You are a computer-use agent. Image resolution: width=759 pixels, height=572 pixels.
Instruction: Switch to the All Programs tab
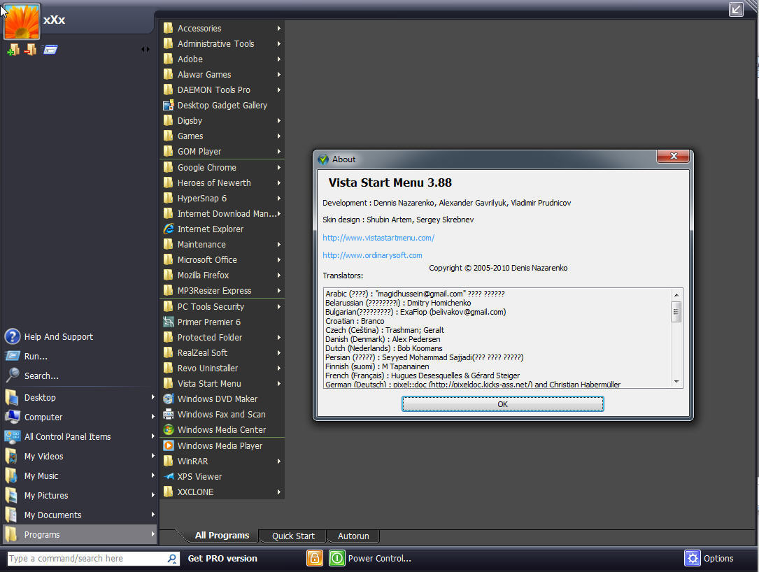(222, 535)
